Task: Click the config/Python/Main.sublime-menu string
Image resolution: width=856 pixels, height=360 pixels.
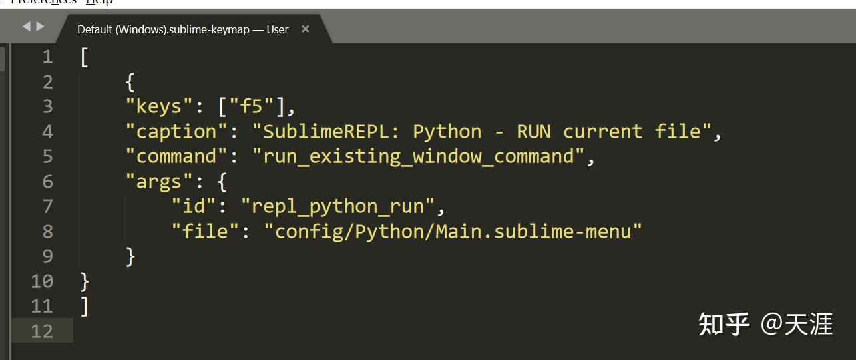Action: click(x=453, y=232)
